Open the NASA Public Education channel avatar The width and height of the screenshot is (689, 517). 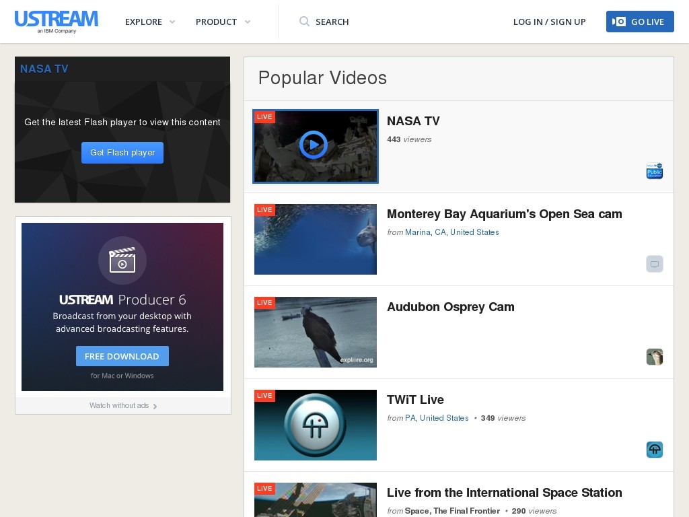click(654, 171)
